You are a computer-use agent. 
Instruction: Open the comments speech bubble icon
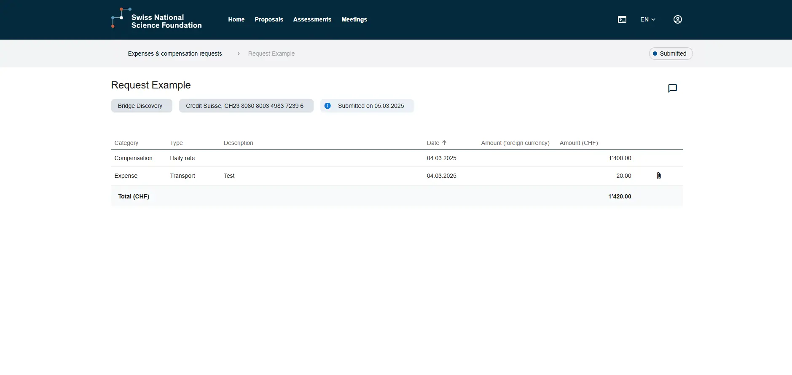672,88
